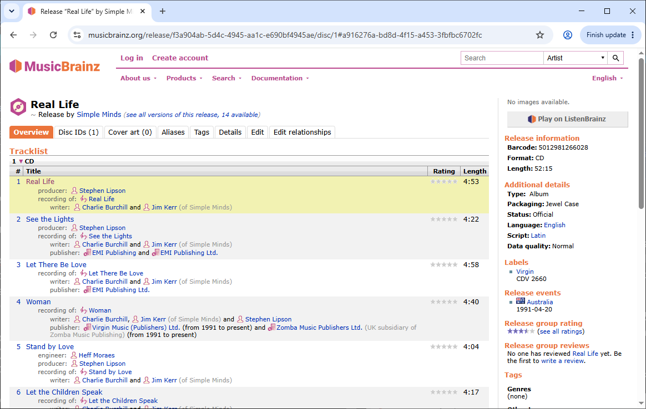Click the release disc icon beside Real Life title
Screen dimensions: 646x409
tap(18, 106)
